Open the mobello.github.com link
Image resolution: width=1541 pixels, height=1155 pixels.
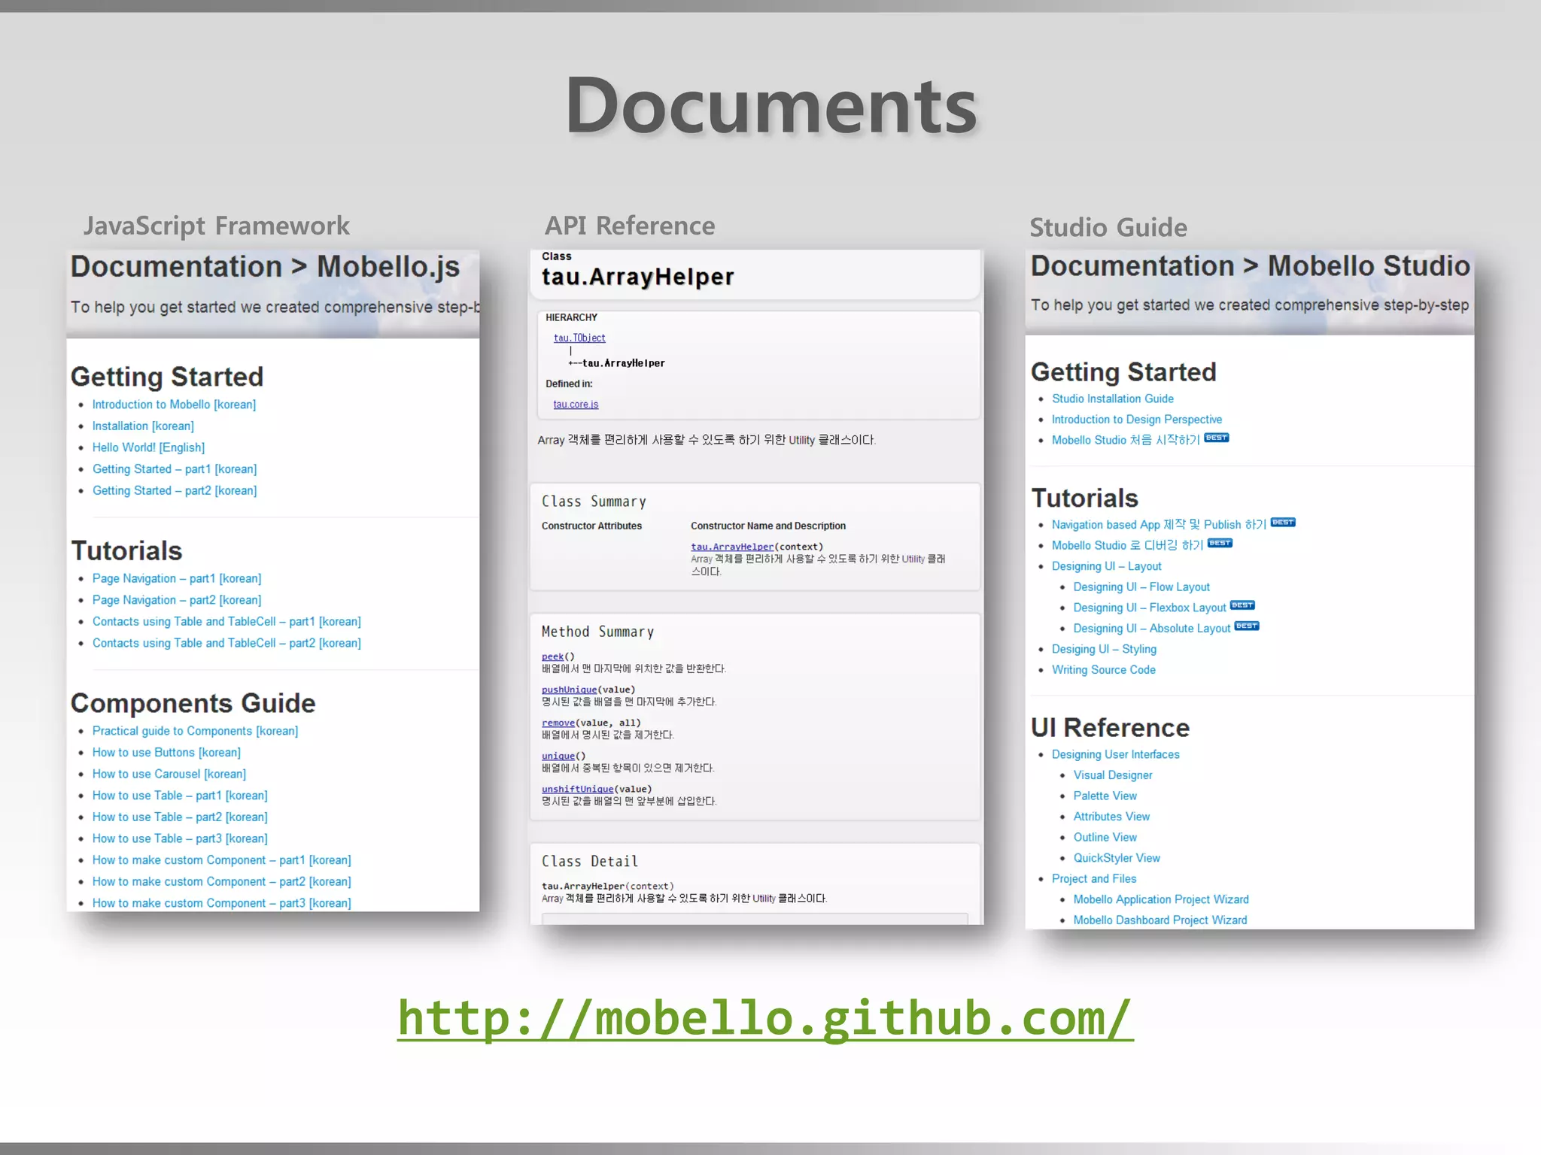point(764,1018)
